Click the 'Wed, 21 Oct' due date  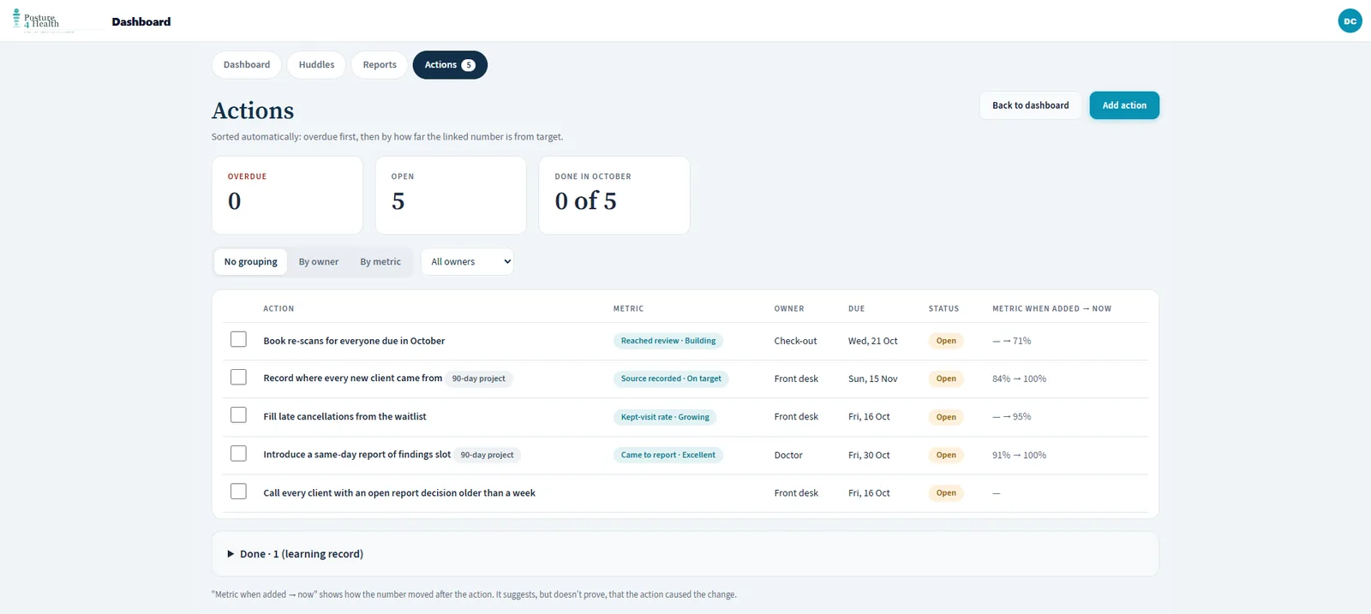873,341
